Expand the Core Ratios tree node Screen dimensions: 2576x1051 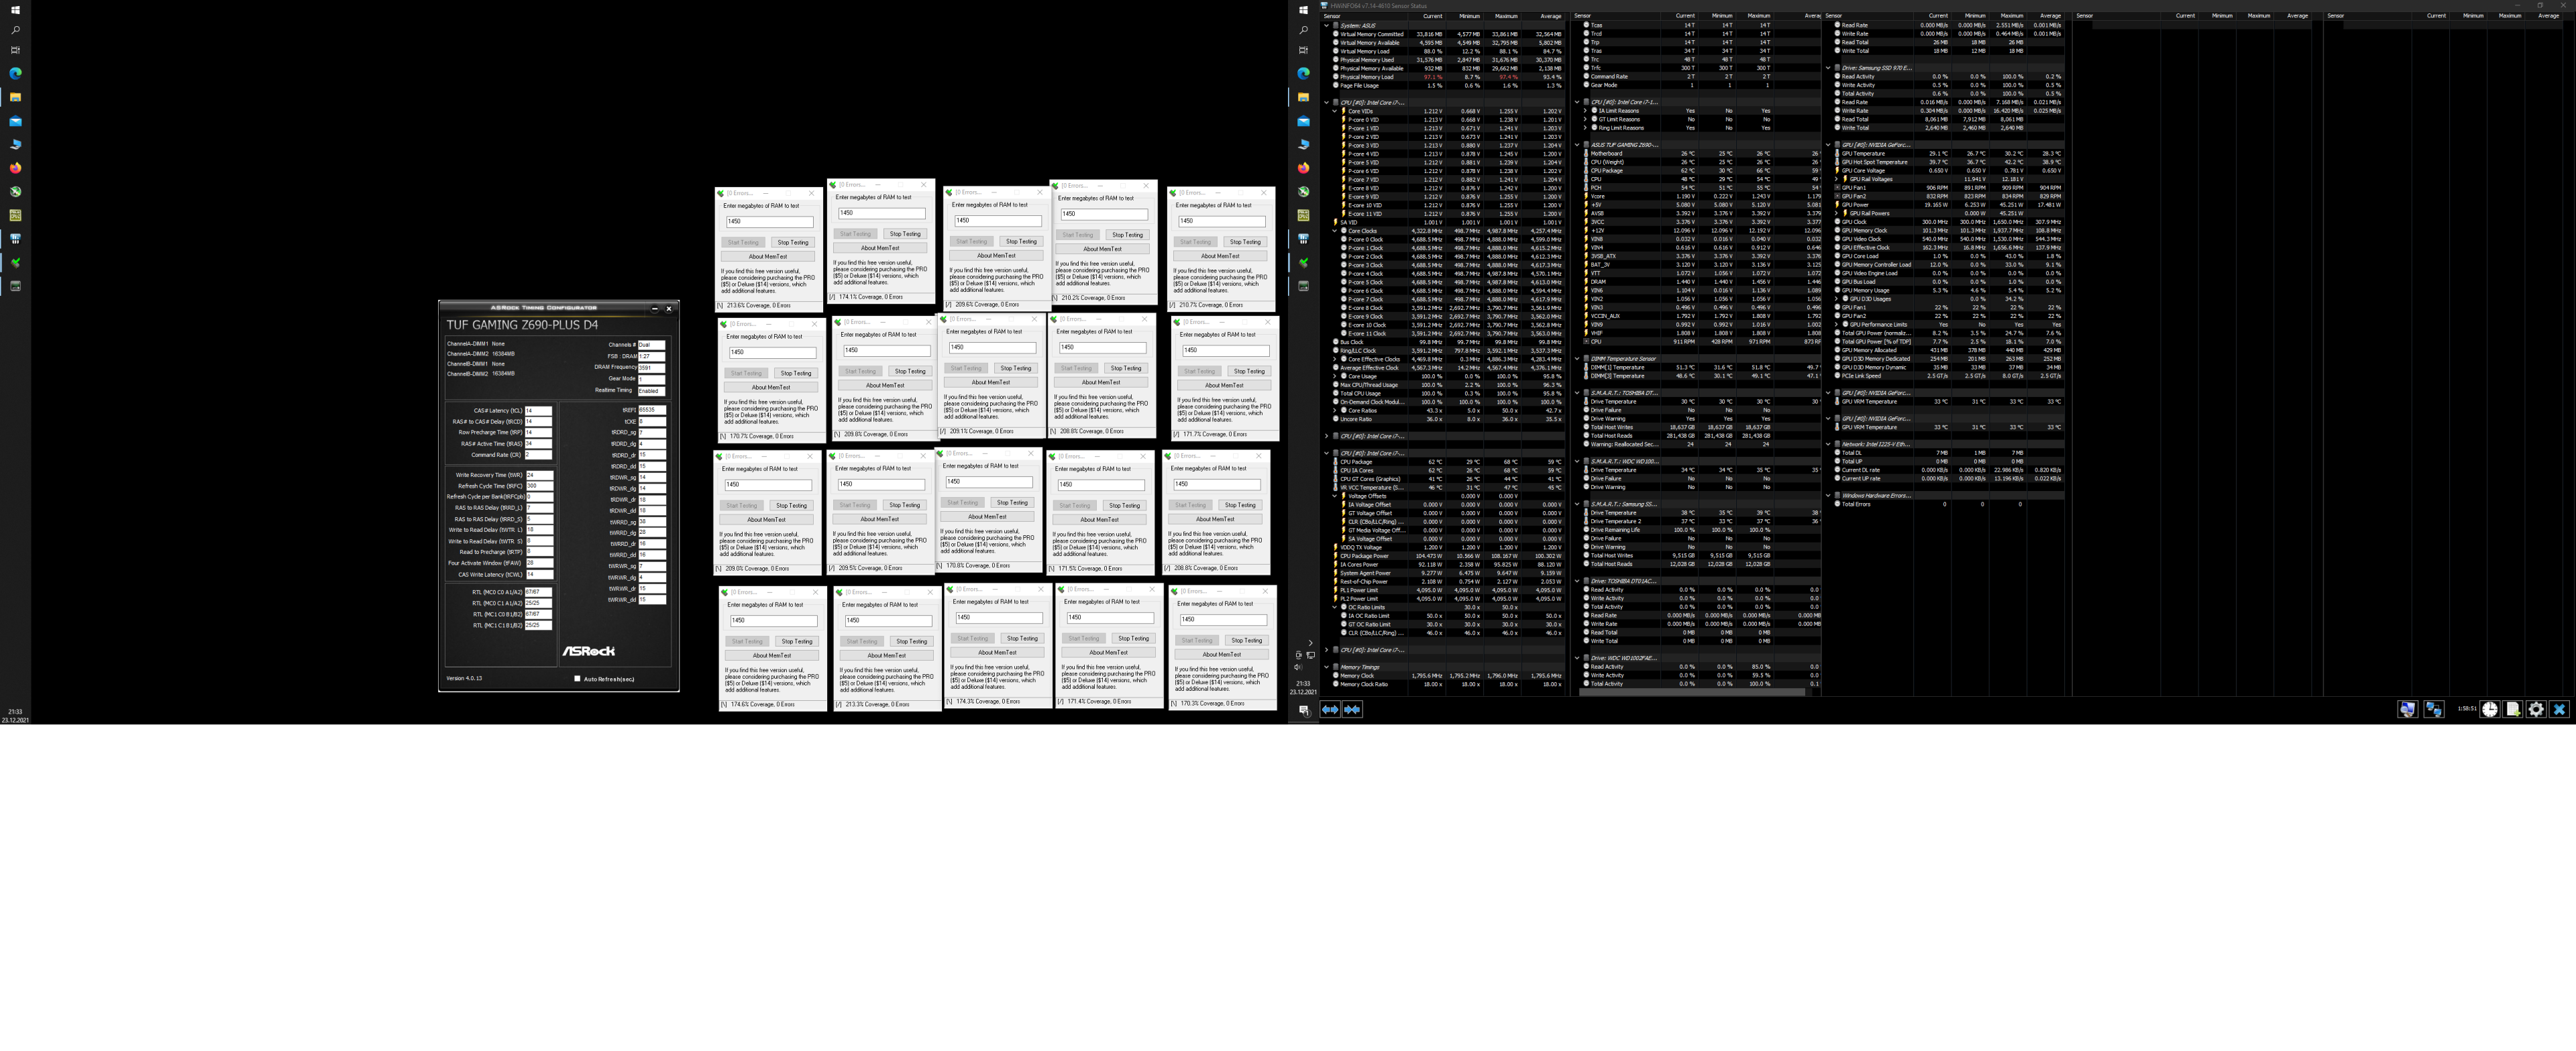1335,411
